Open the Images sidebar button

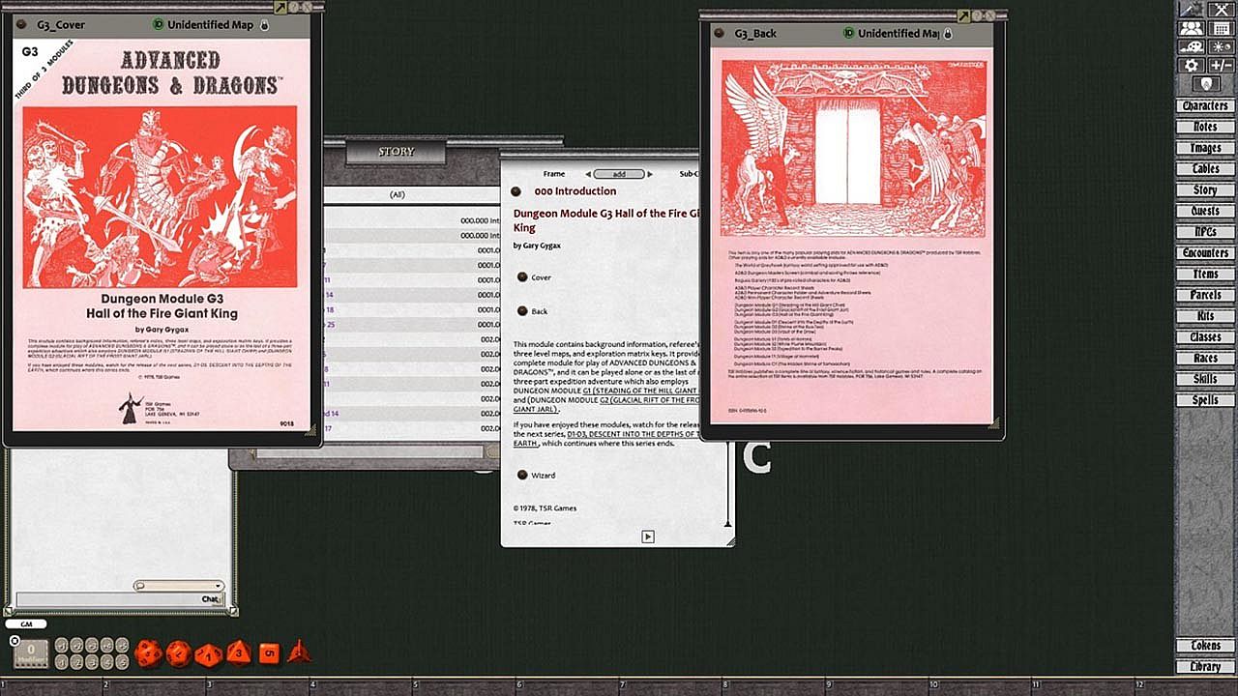point(1204,148)
